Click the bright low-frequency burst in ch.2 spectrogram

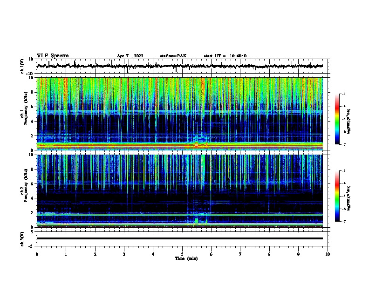[196, 221]
